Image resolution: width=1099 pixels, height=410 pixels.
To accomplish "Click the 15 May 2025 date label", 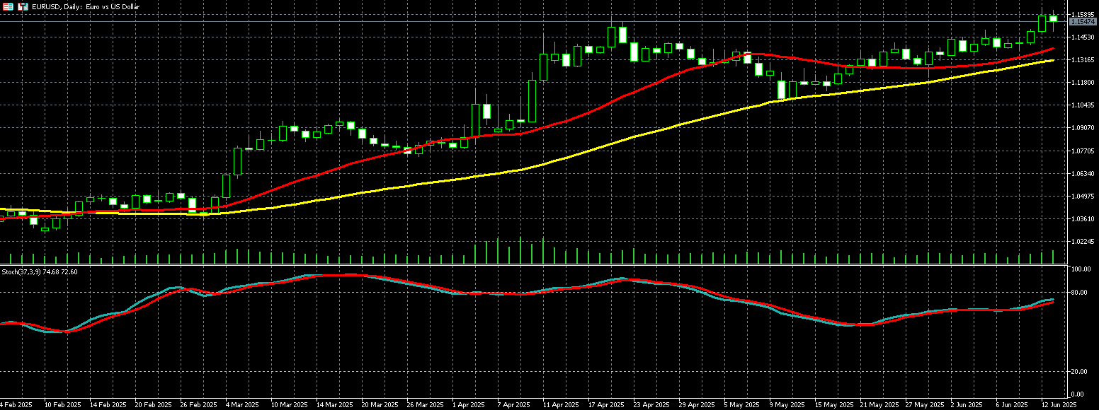I will point(833,405).
